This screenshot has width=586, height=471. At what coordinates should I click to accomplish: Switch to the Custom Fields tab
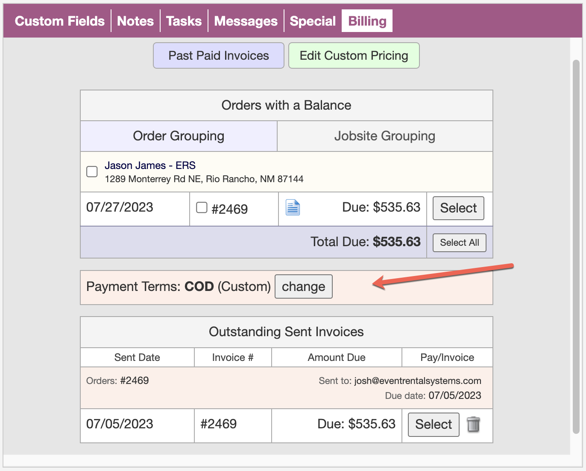tap(59, 21)
